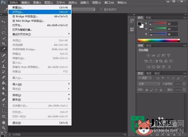
Task: Select the Brush tool
Action: [x=3, y=61]
